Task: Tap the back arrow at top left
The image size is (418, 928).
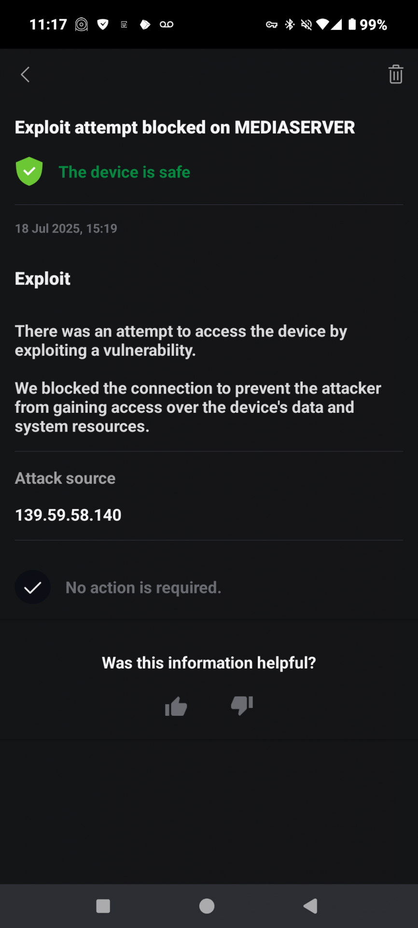Action: 26,74
